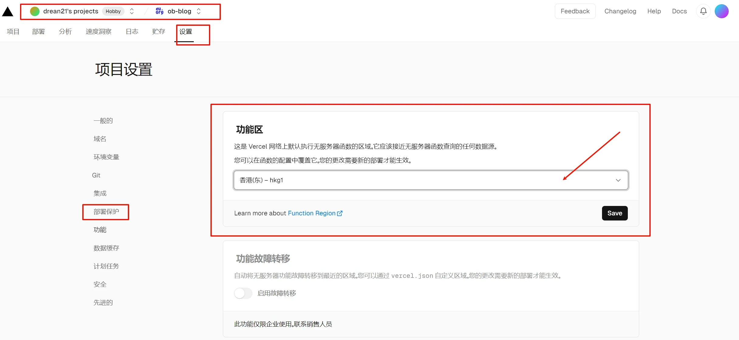The width and height of the screenshot is (739, 340).
Task: Click the Vercel triangle logo
Action: (8, 12)
